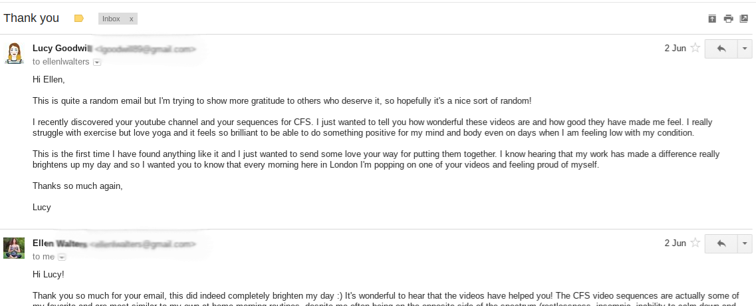The height and width of the screenshot is (306, 756).
Task: Reply to Lucy Goodwin's email
Action: point(721,49)
